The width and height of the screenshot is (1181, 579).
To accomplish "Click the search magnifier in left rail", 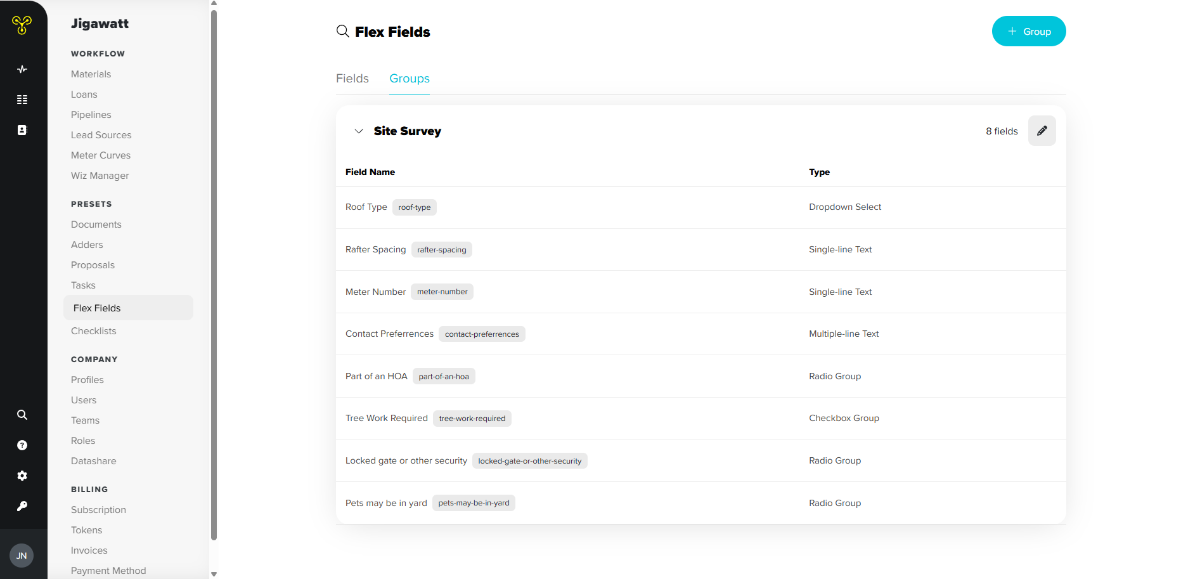I will pyautogui.click(x=22, y=415).
